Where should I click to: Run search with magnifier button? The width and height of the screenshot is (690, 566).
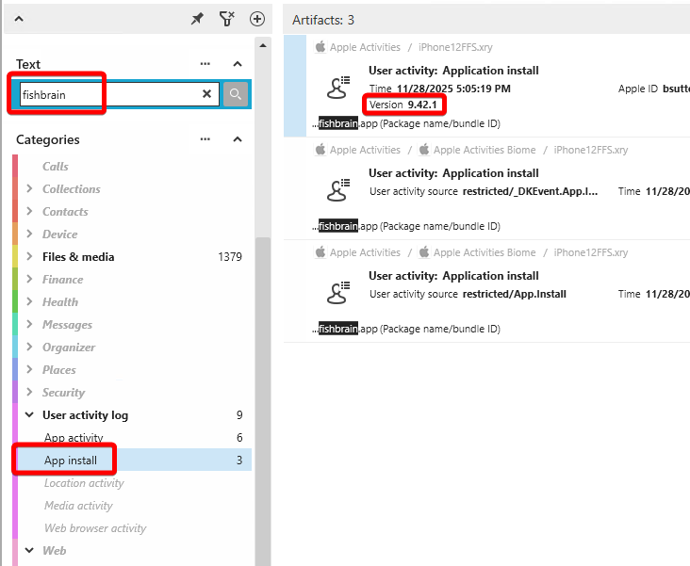pyautogui.click(x=236, y=94)
